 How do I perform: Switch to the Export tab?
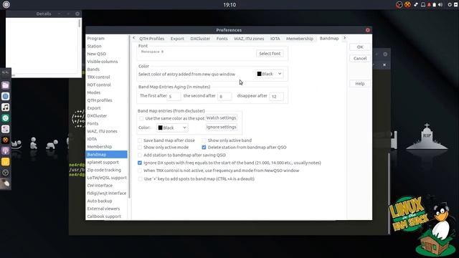click(x=177, y=39)
